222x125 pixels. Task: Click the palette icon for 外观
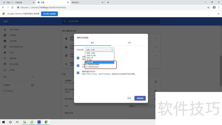point(5,52)
